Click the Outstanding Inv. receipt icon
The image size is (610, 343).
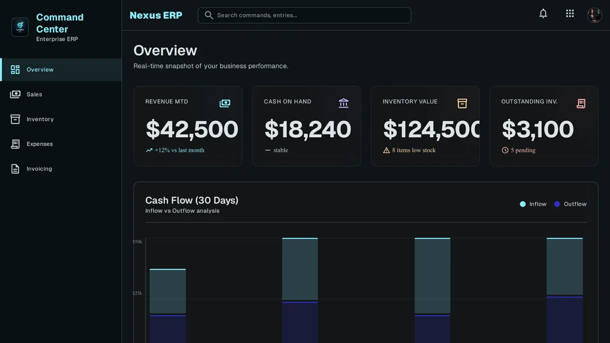pos(581,103)
